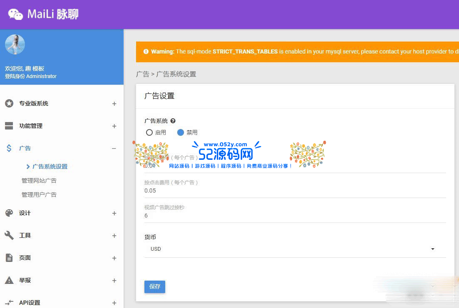Image resolution: width=459 pixels, height=308 pixels.
Task: Click the dollar sign 广告 icon
Action: (x=9, y=148)
